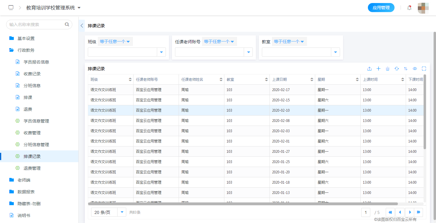Viewport: 436px width, 223px height.
Task: Click the 应用管理 button
Action: pyautogui.click(x=381, y=8)
